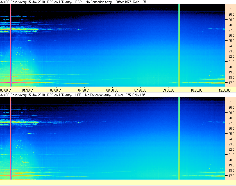Pick 28.0 frequency label in LCP panel
The width and height of the screenshot is (236, 186).
pos(232,118)
